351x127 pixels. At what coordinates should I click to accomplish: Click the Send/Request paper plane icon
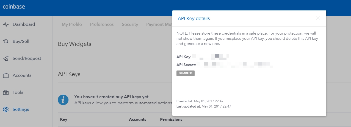[x=6, y=58]
